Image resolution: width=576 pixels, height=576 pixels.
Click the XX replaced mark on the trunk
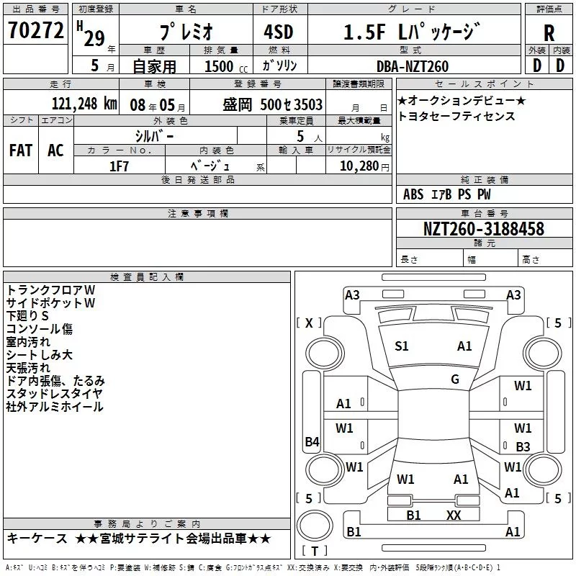(x=454, y=516)
